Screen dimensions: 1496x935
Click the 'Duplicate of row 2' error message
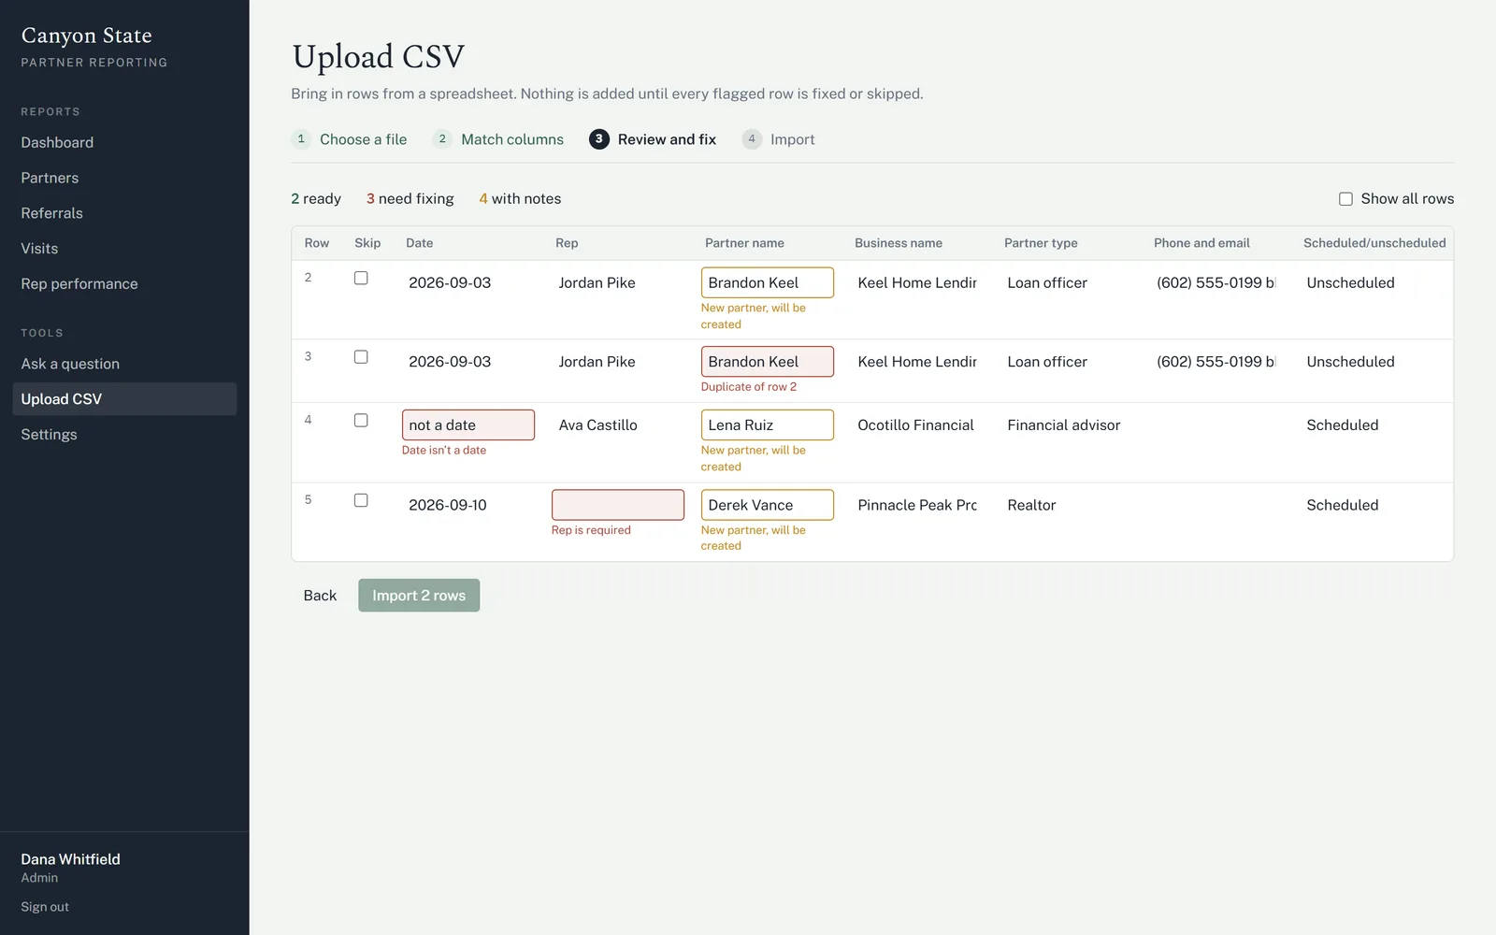click(749, 387)
